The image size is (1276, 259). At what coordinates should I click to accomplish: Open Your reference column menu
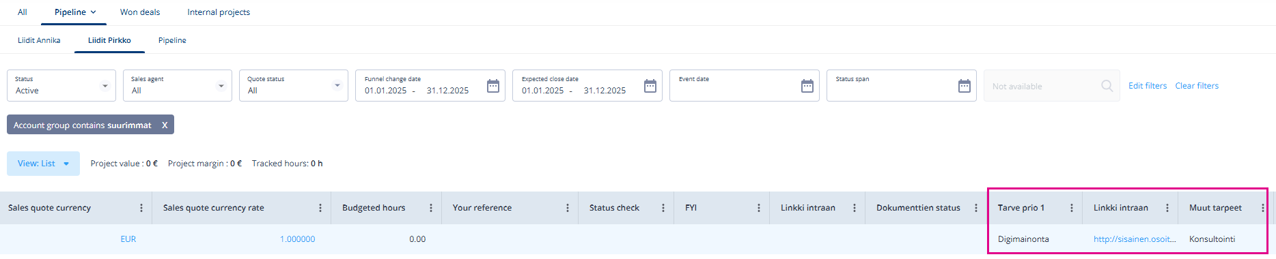[x=568, y=208]
